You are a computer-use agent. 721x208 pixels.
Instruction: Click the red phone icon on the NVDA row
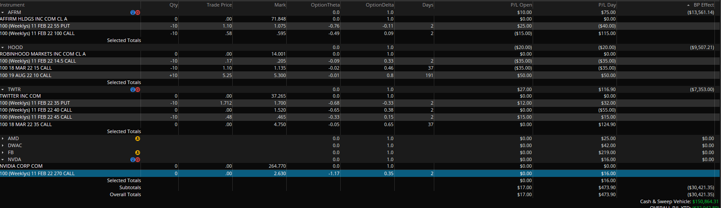tap(137, 159)
